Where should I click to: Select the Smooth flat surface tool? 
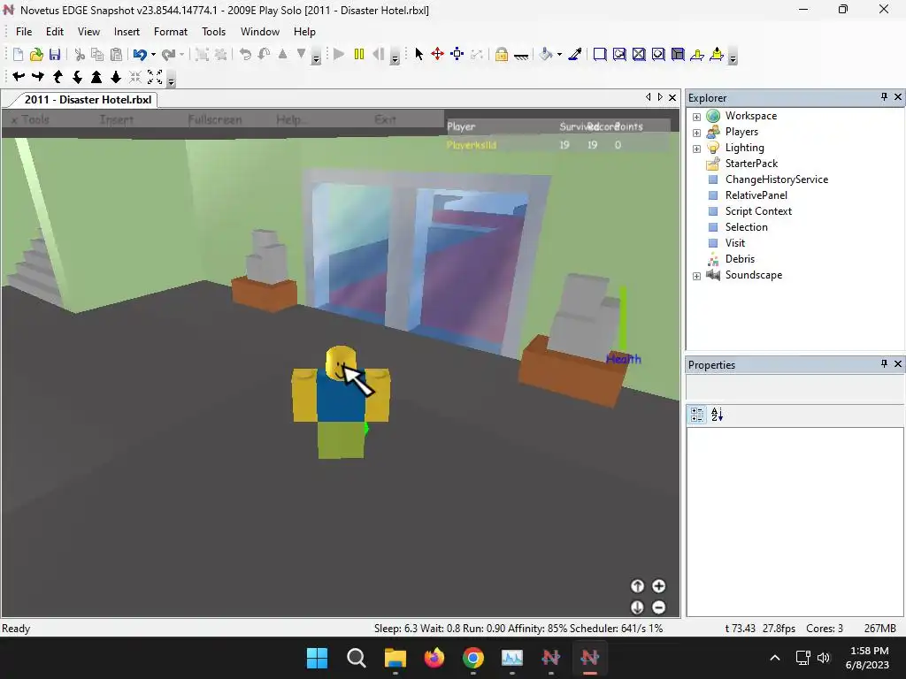click(x=600, y=54)
